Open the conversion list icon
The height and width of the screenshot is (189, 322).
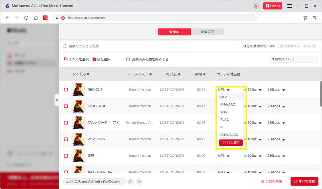pyautogui.click(x=315, y=18)
